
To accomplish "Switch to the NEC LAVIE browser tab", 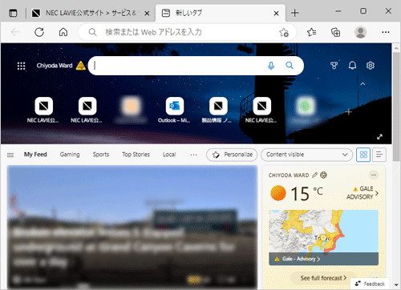I will [90, 13].
